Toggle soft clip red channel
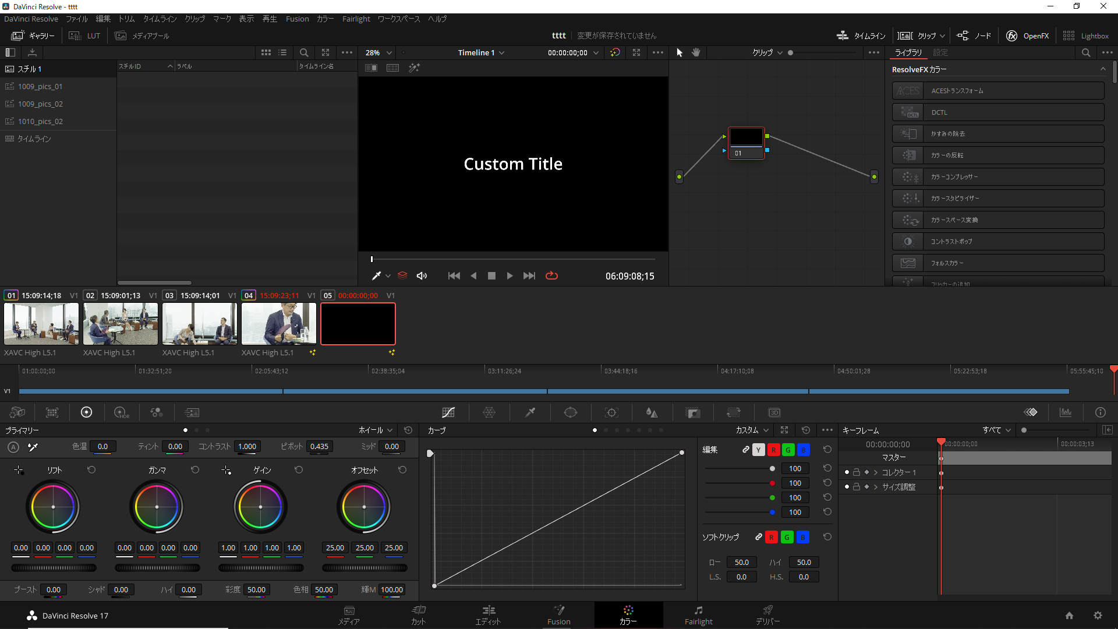 pos(772,537)
